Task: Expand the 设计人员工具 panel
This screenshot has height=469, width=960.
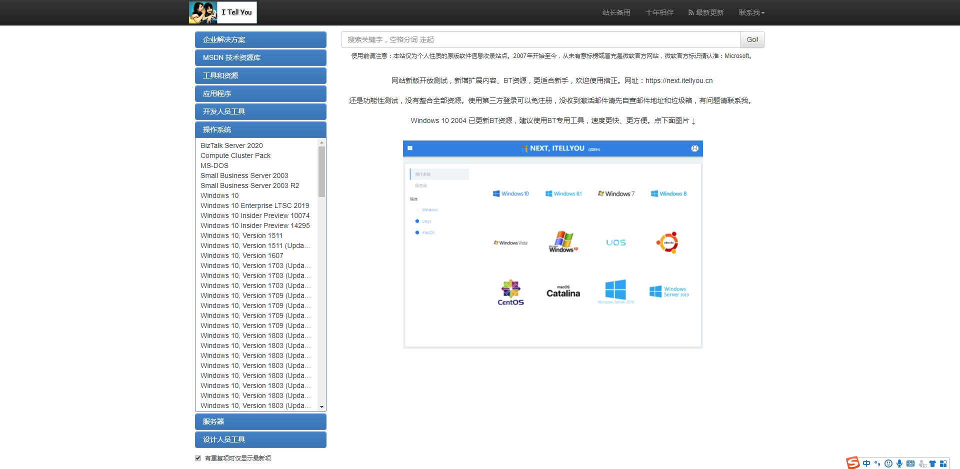Action: pos(260,439)
